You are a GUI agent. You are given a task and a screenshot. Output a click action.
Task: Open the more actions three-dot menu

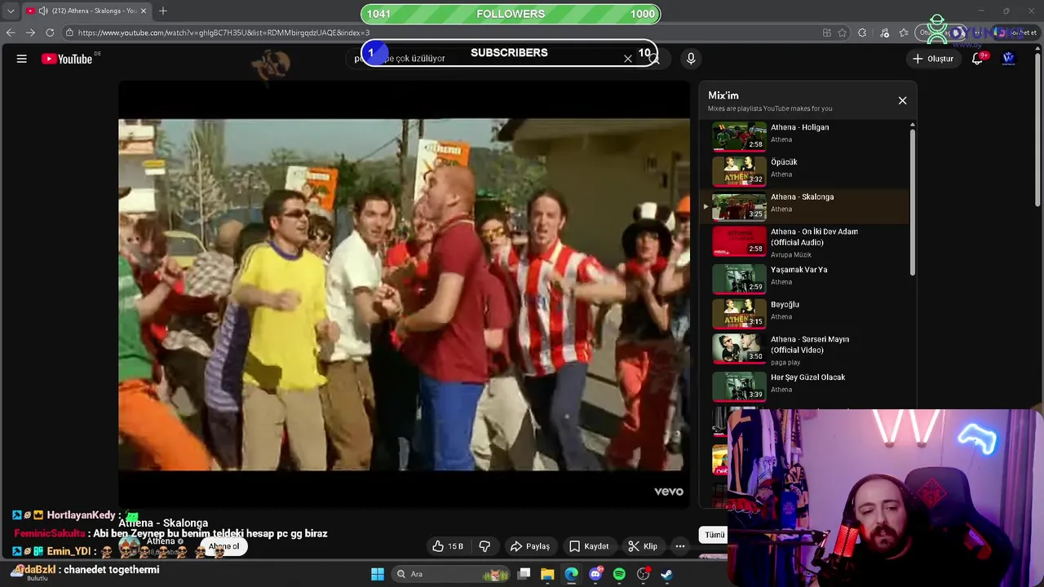pyautogui.click(x=680, y=546)
